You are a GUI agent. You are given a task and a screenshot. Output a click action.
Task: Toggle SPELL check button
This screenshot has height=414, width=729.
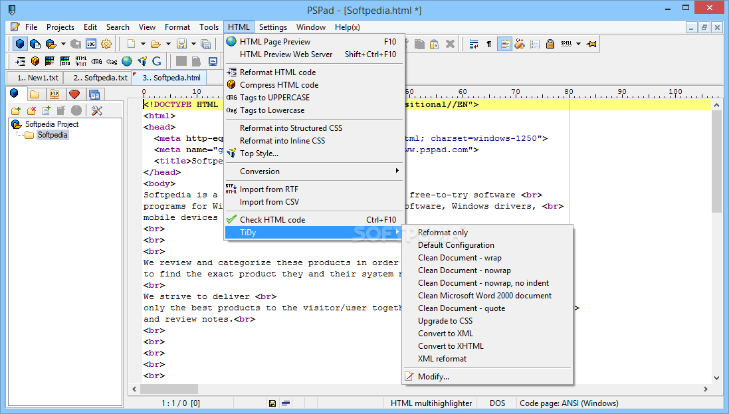[566, 44]
